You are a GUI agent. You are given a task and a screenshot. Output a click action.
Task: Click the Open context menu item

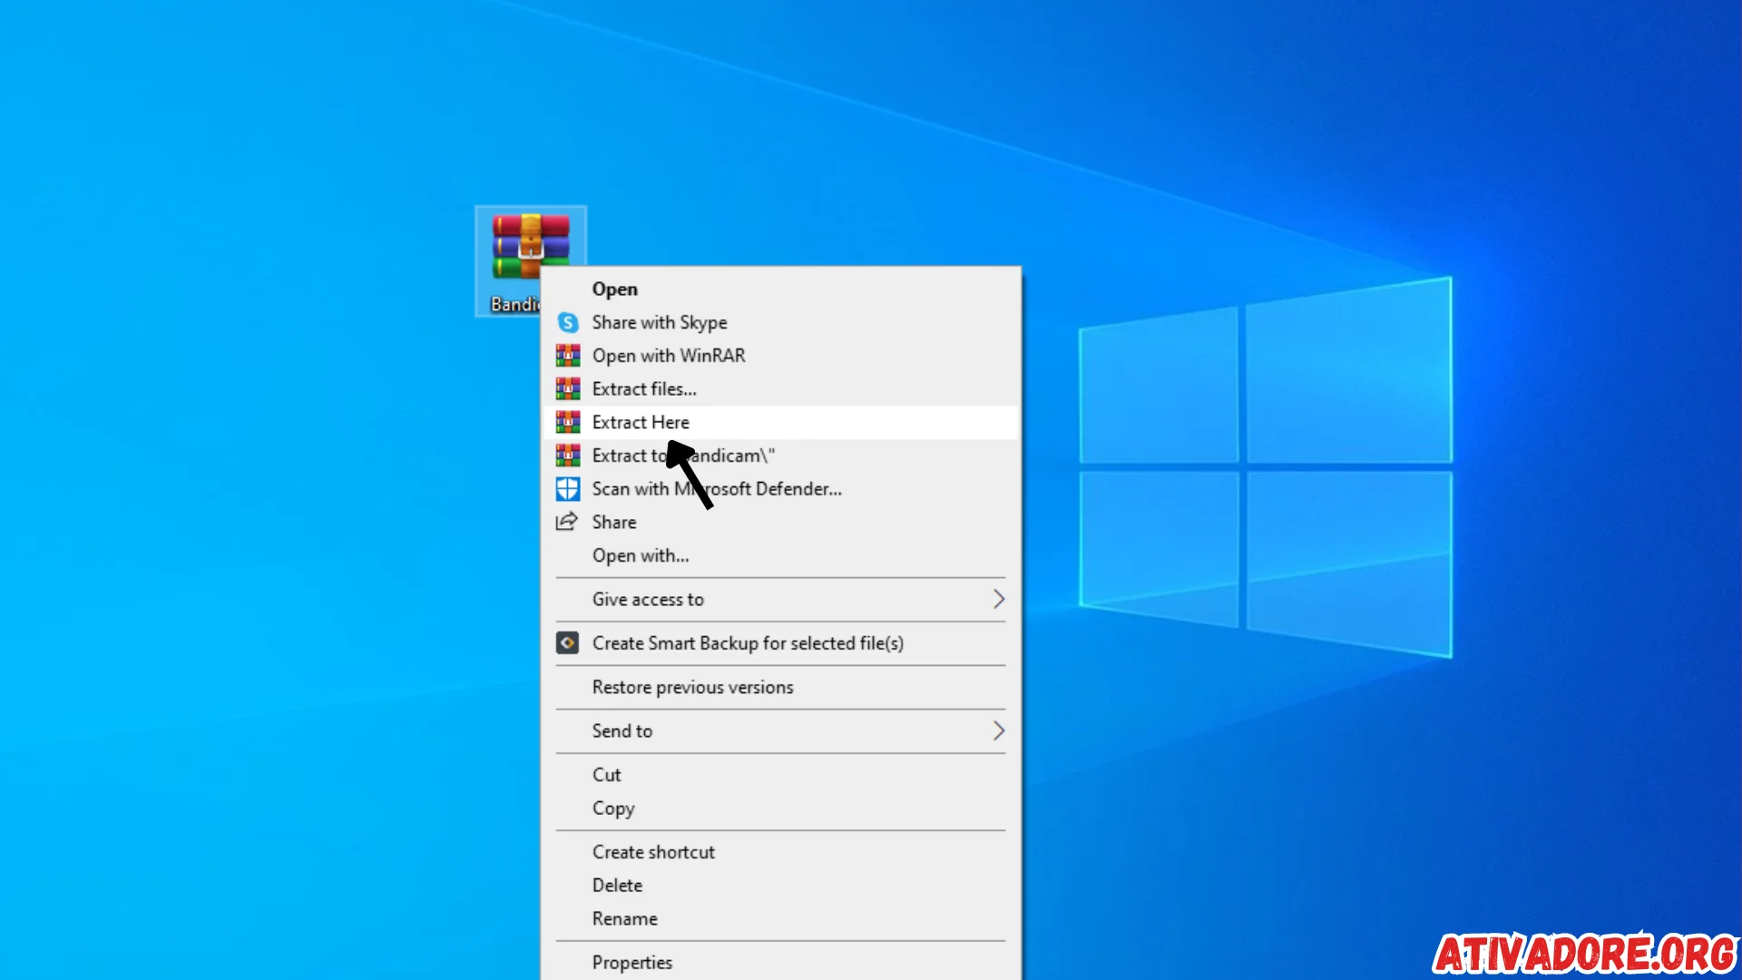[x=615, y=289]
